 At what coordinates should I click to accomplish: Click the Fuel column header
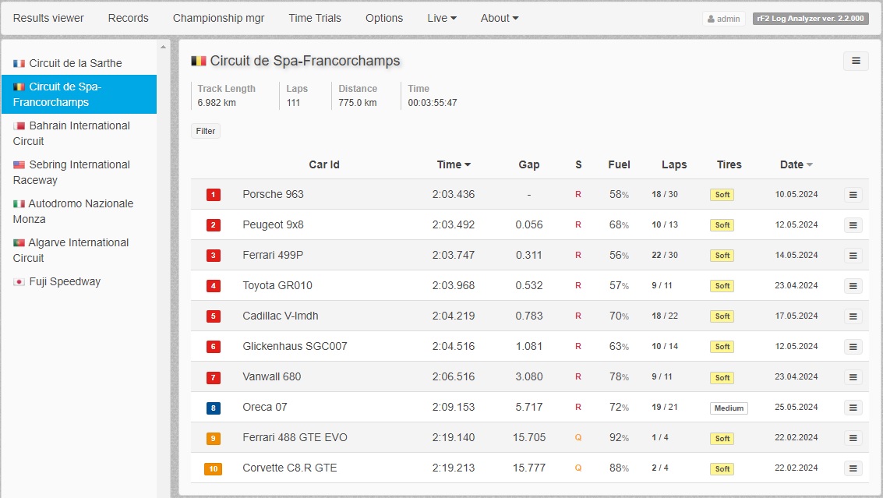[619, 164]
